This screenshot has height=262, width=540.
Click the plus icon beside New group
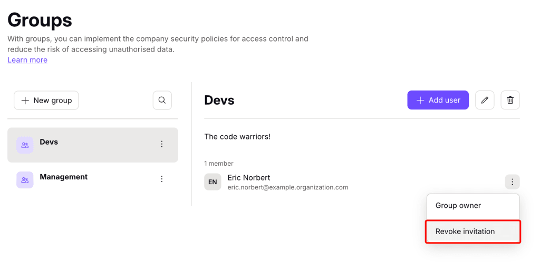click(x=25, y=100)
